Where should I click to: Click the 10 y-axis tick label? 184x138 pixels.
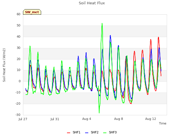(x=18, y=70)
